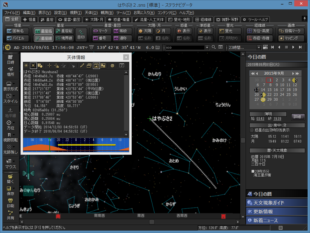310x233 pixels.
Task: Click the sun icon in 天体情報 toolbar
Action: point(26,66)
